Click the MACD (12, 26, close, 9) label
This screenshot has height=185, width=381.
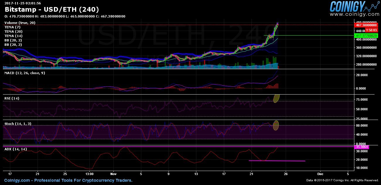tap(25, 73)
